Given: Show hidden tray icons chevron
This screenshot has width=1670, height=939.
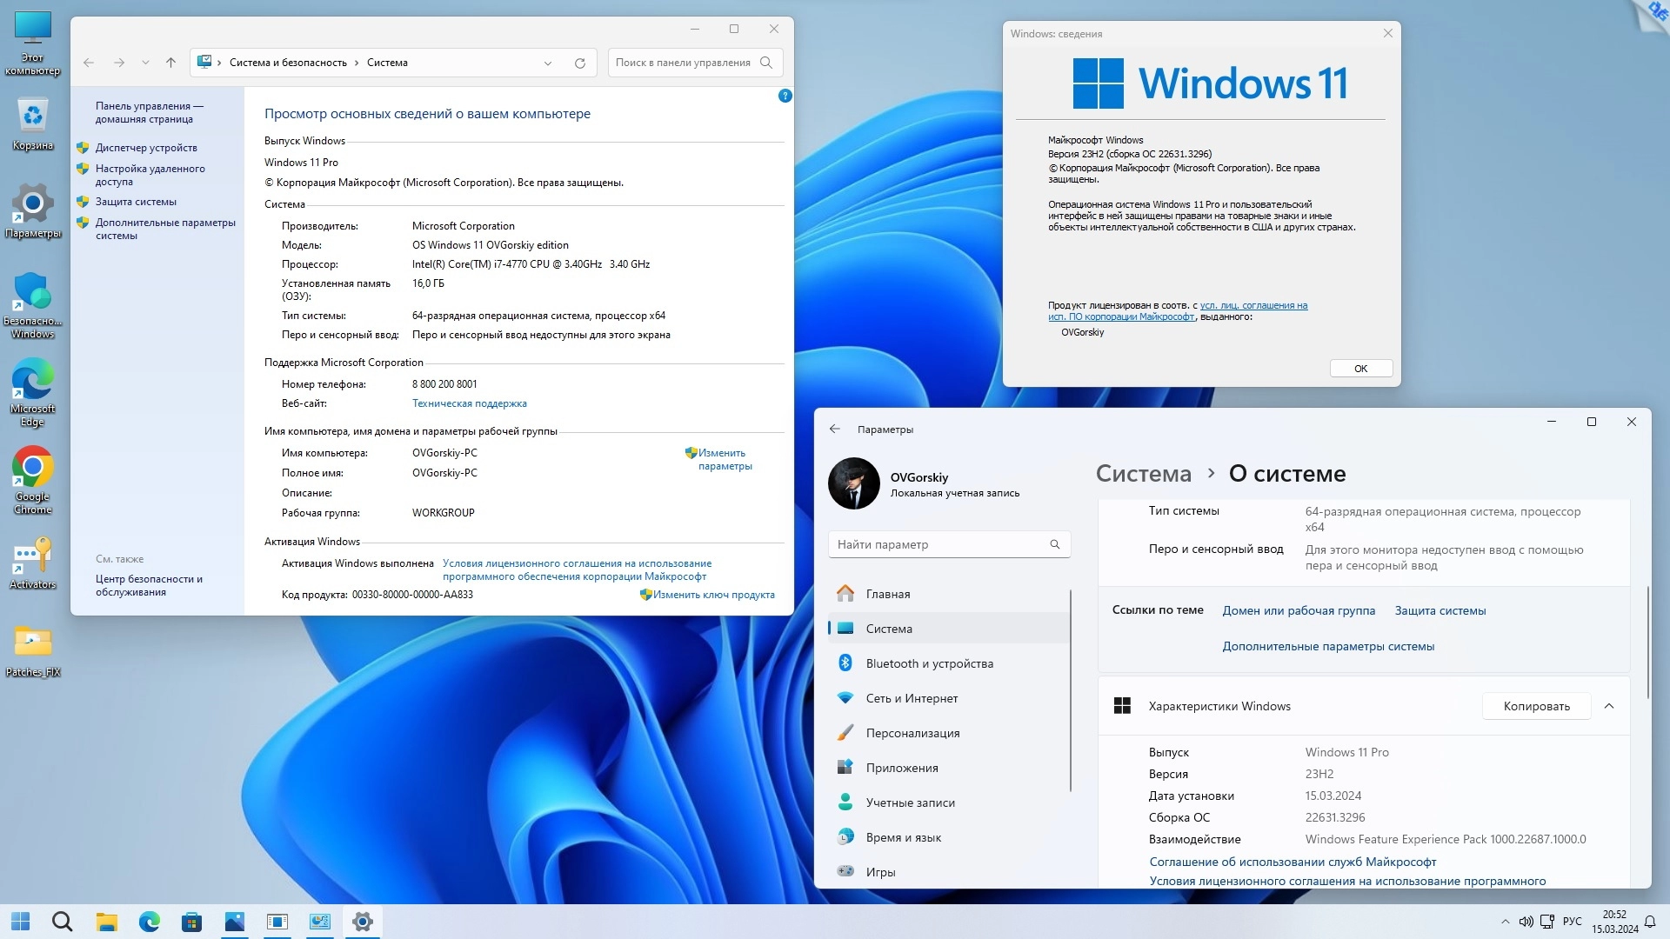Looking at the screenshot, I should pyautogui.click(x=1505, y=922).
